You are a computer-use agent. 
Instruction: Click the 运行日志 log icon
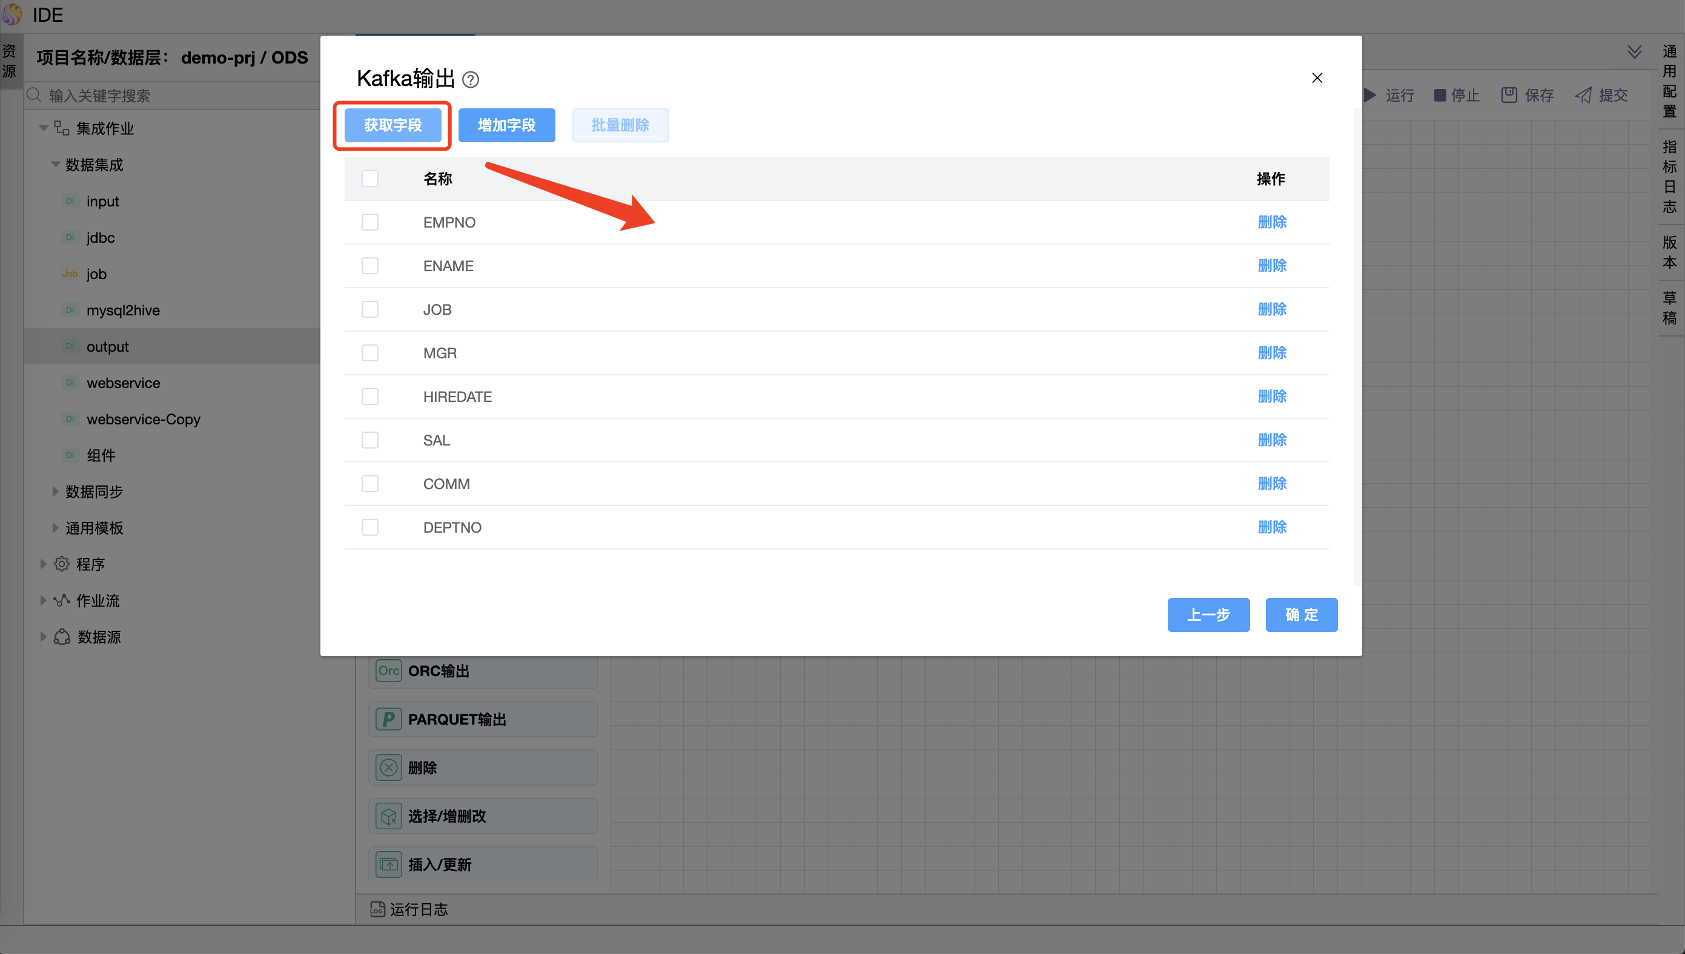coord(377,909)
